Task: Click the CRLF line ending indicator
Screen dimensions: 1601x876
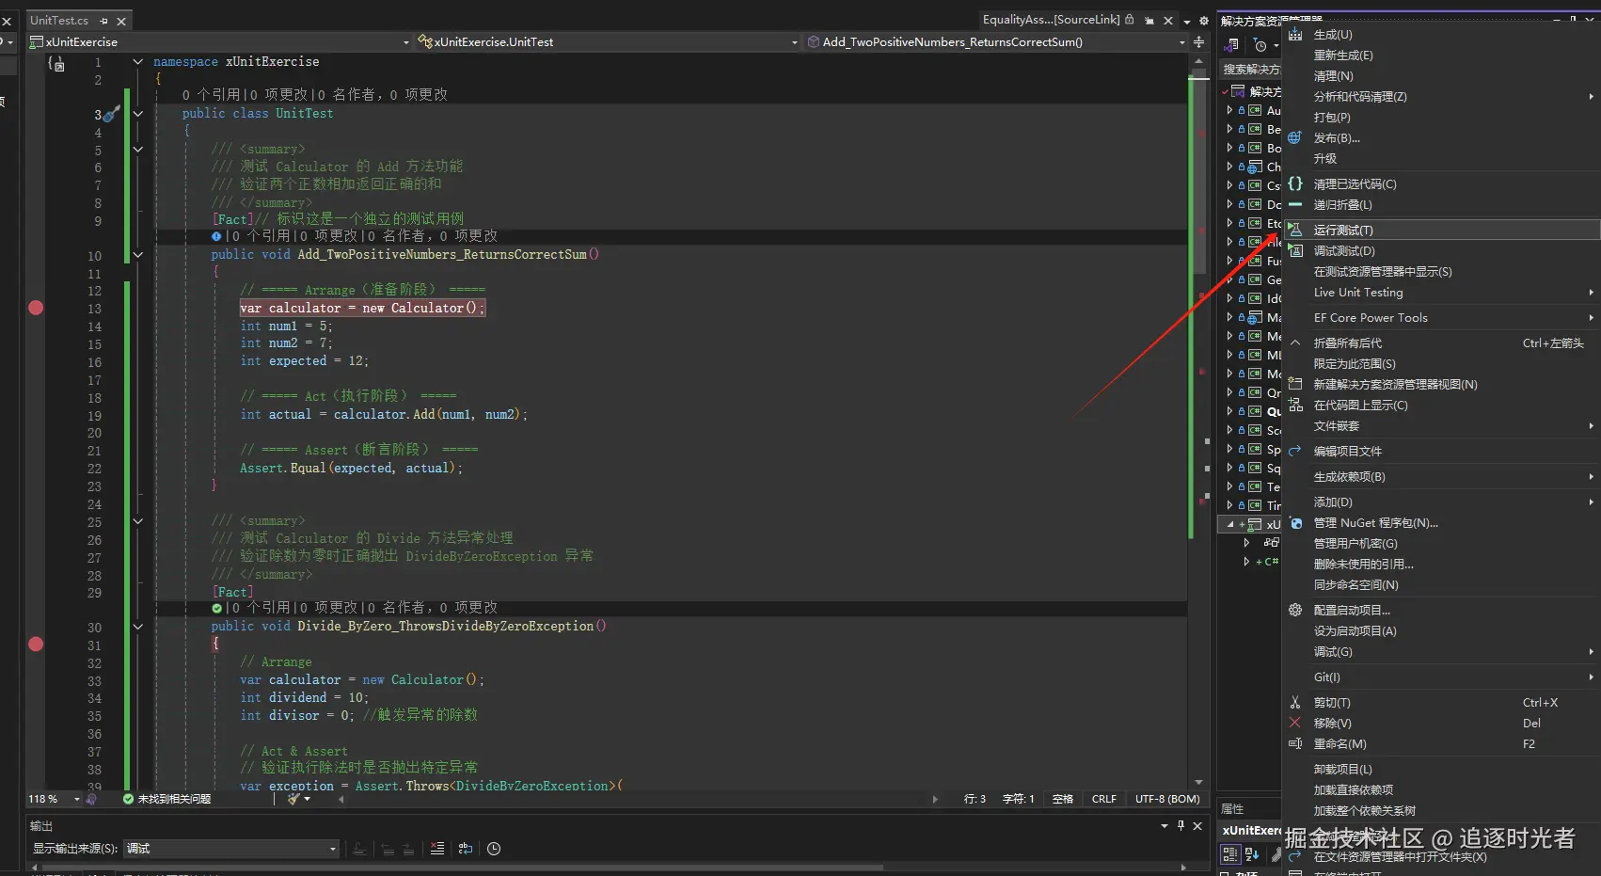Action: (x=1103, y=799)
